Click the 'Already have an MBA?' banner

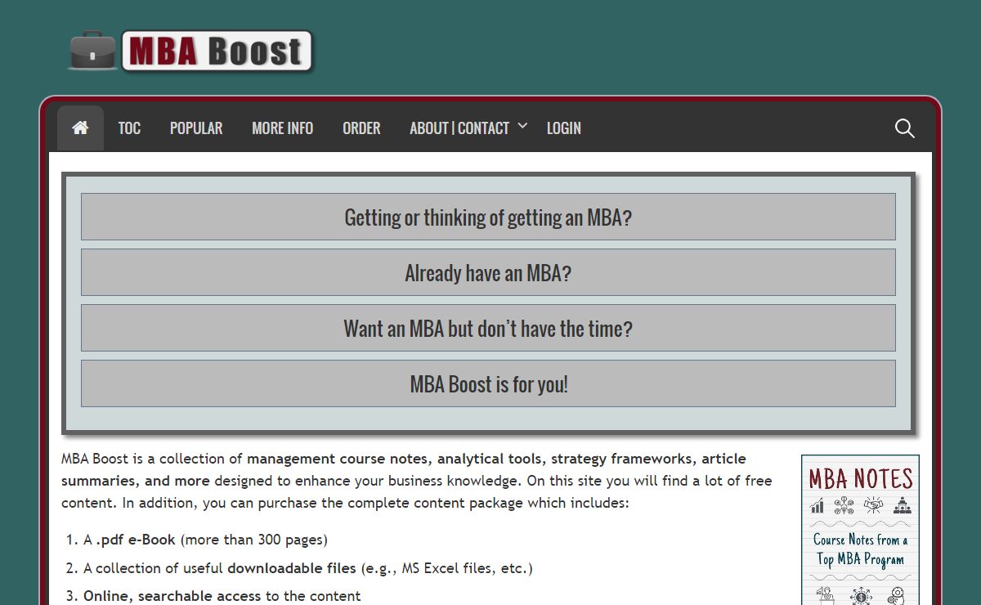[488, 272]
